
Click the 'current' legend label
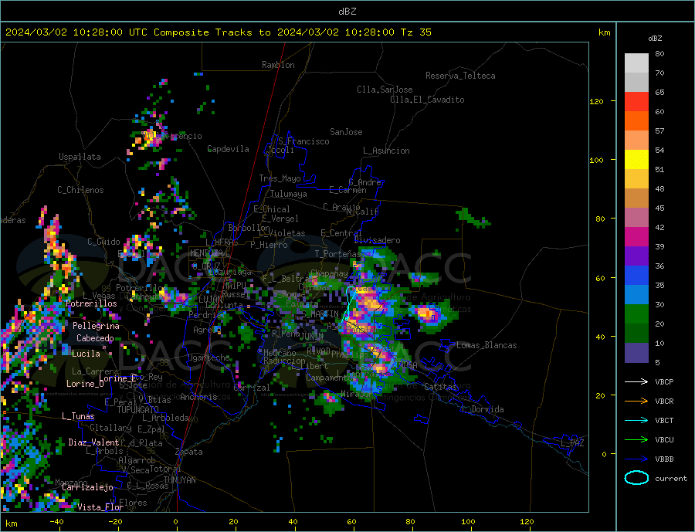coord(671,479)
